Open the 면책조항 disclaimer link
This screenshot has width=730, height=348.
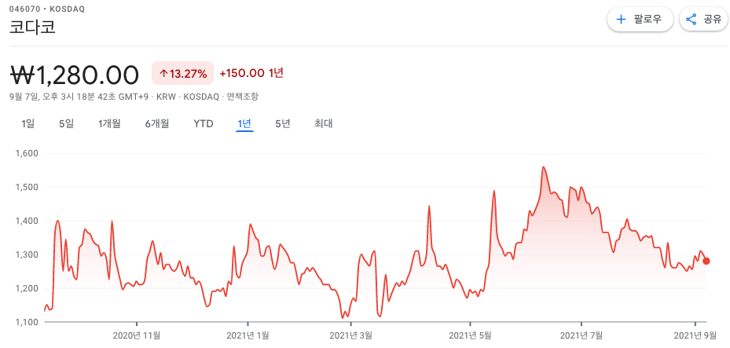coord(243,97)
